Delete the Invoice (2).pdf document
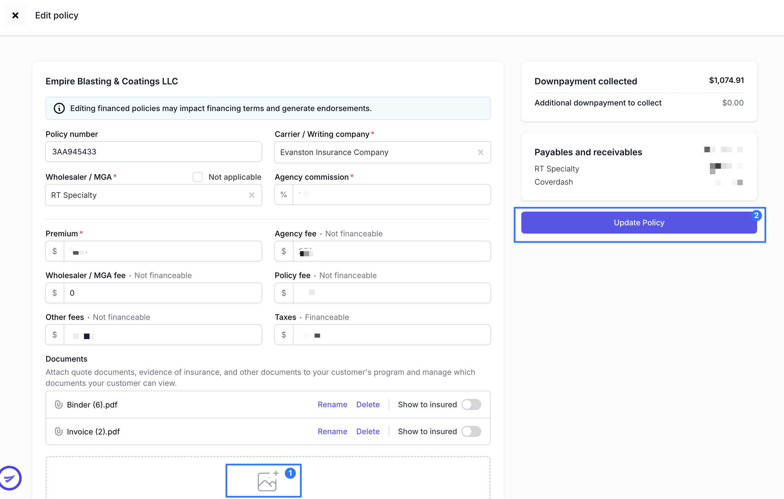 pyautogui.click(x=368, y=431)
